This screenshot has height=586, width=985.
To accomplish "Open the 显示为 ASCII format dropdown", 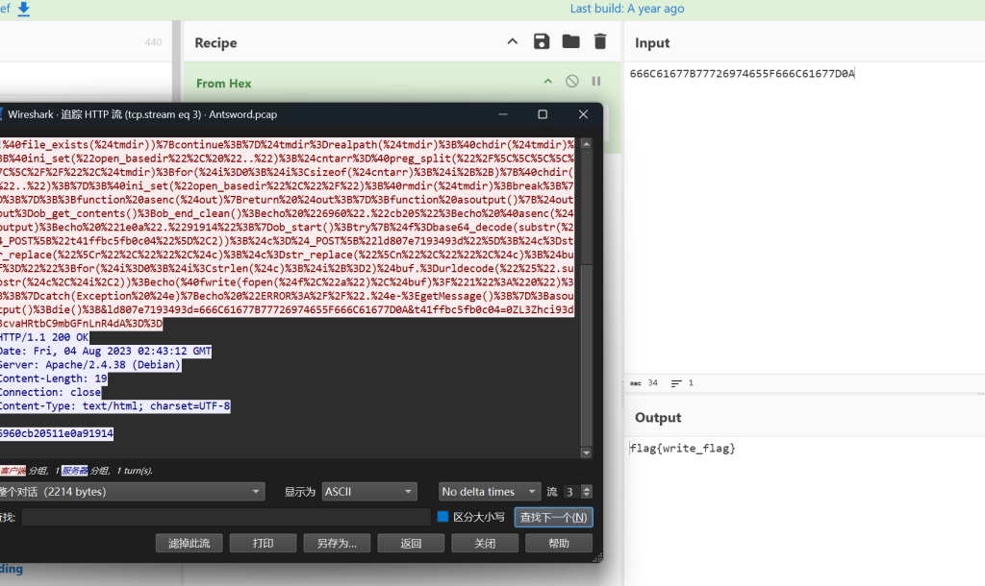I will click(x=369, y=492).
